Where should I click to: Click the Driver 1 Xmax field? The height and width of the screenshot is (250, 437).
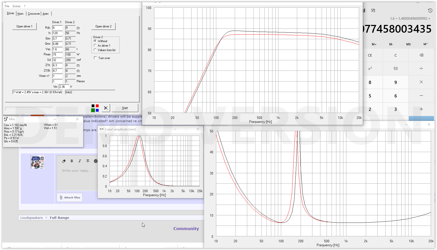click(57, 76)
